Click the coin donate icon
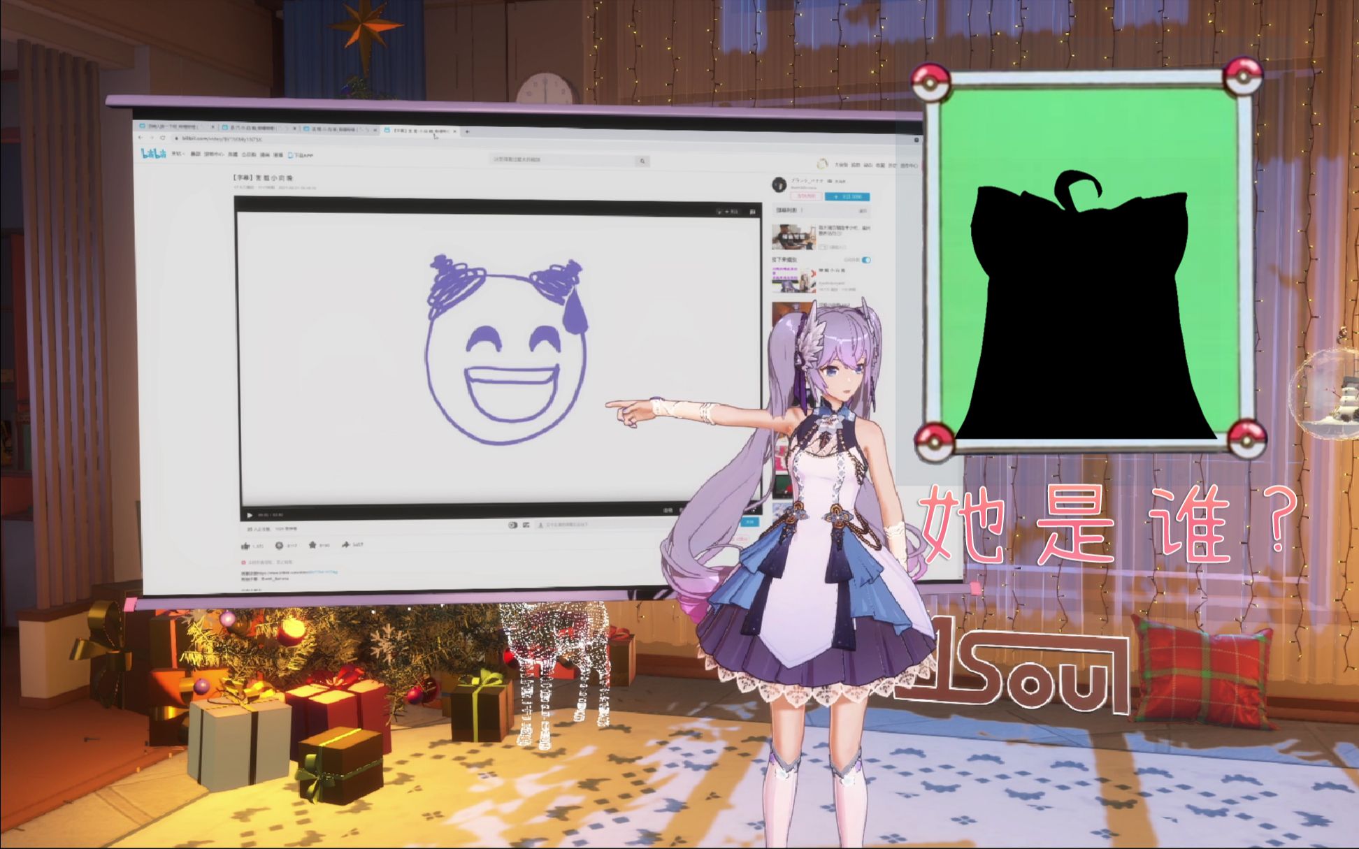Viewport: 1359px width, 849px height. coord(279,545)
